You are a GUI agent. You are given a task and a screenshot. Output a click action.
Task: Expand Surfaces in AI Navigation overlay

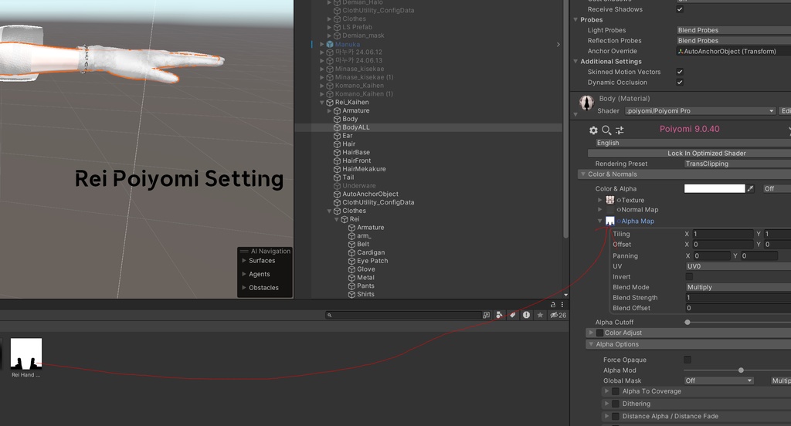point(243,261)
